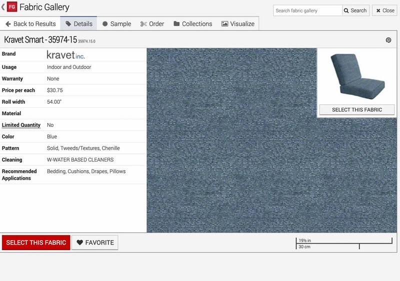Image resolution: width=400 pixels, height=281 pixels.
Task: Click the Blue color value
Action: pos(52,137)
